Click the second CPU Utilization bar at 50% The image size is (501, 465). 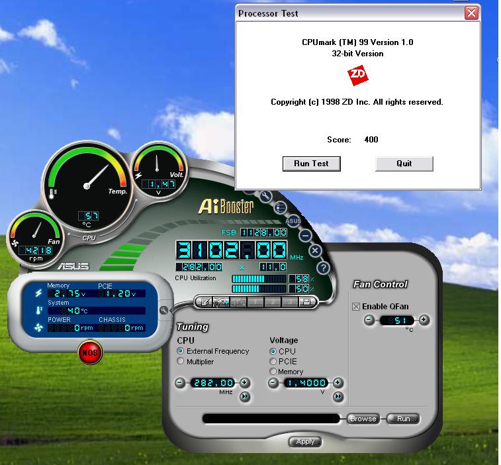(259, 289)
